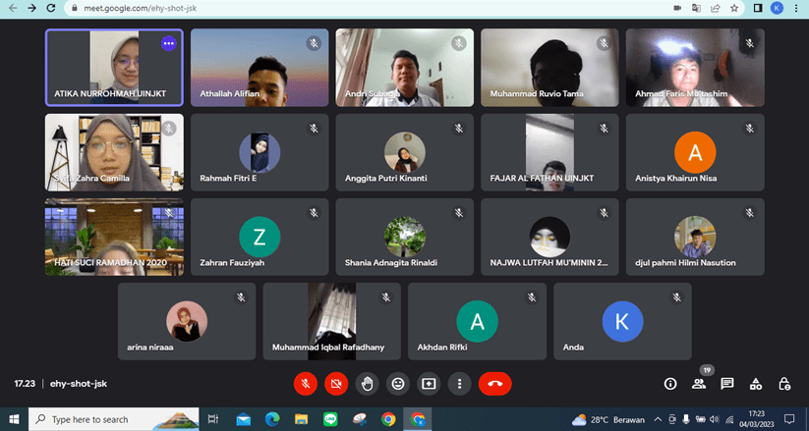Open the emoji reactions panel
This screenshot has height=431, width=809.
[x=398, y=384]
